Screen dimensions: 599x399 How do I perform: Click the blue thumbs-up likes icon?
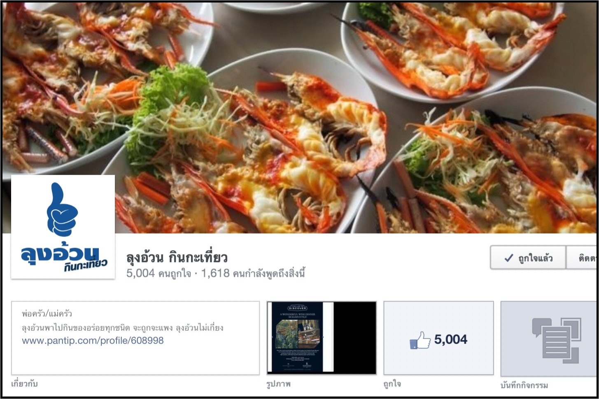[420, 340]
